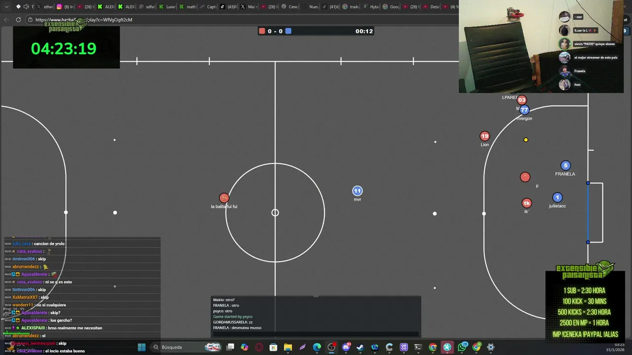This screenshot has width=632, height=355.
Task: Click stream chat 'cancion de yrolo' message
Action: click(39, 244)
